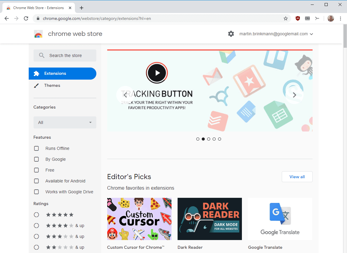Image resolution: width=347 pixels, height=253 pixels.
Task: Click the back navigation arrow icon
Action: [7, 18]
